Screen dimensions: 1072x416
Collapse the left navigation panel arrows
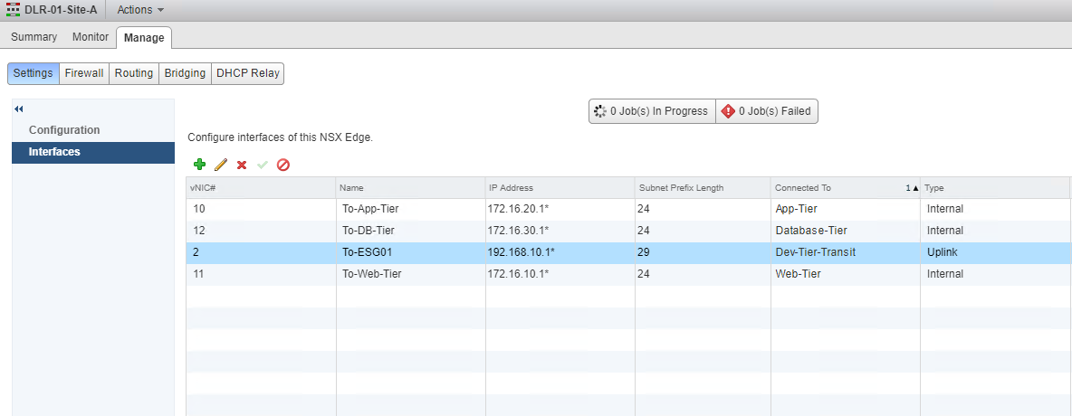point(18,109)
